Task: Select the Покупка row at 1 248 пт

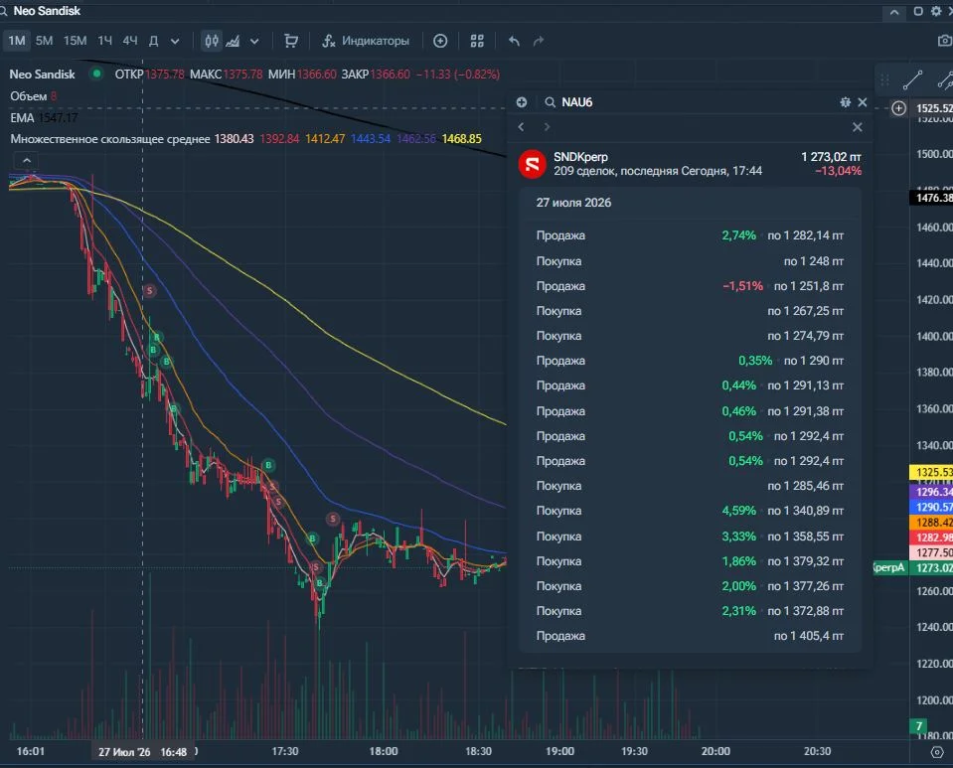Action: 690,261
